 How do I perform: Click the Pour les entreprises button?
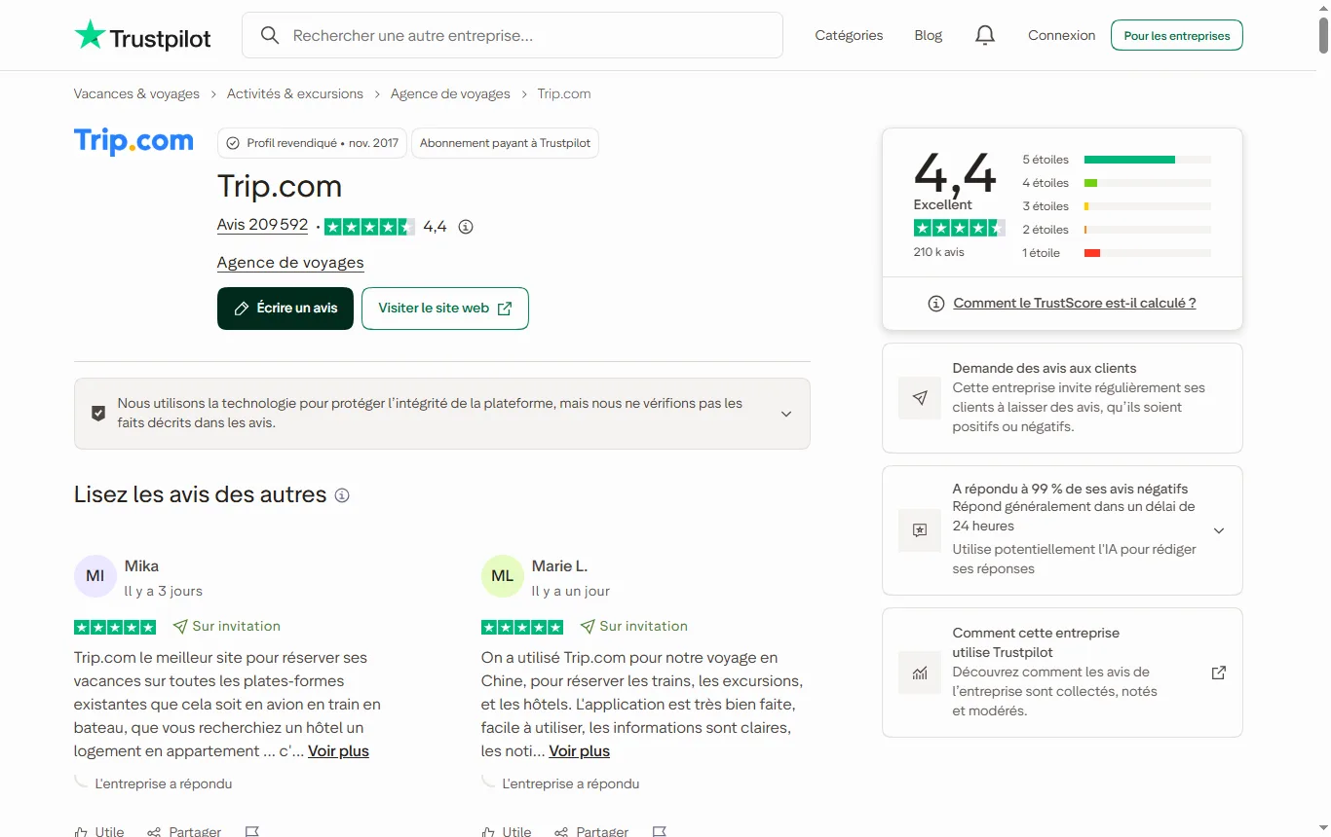[1177, 35]
